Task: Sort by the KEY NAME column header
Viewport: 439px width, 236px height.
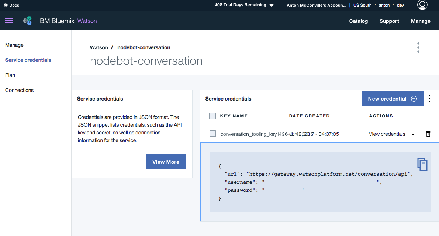Action: click(234, 116)
